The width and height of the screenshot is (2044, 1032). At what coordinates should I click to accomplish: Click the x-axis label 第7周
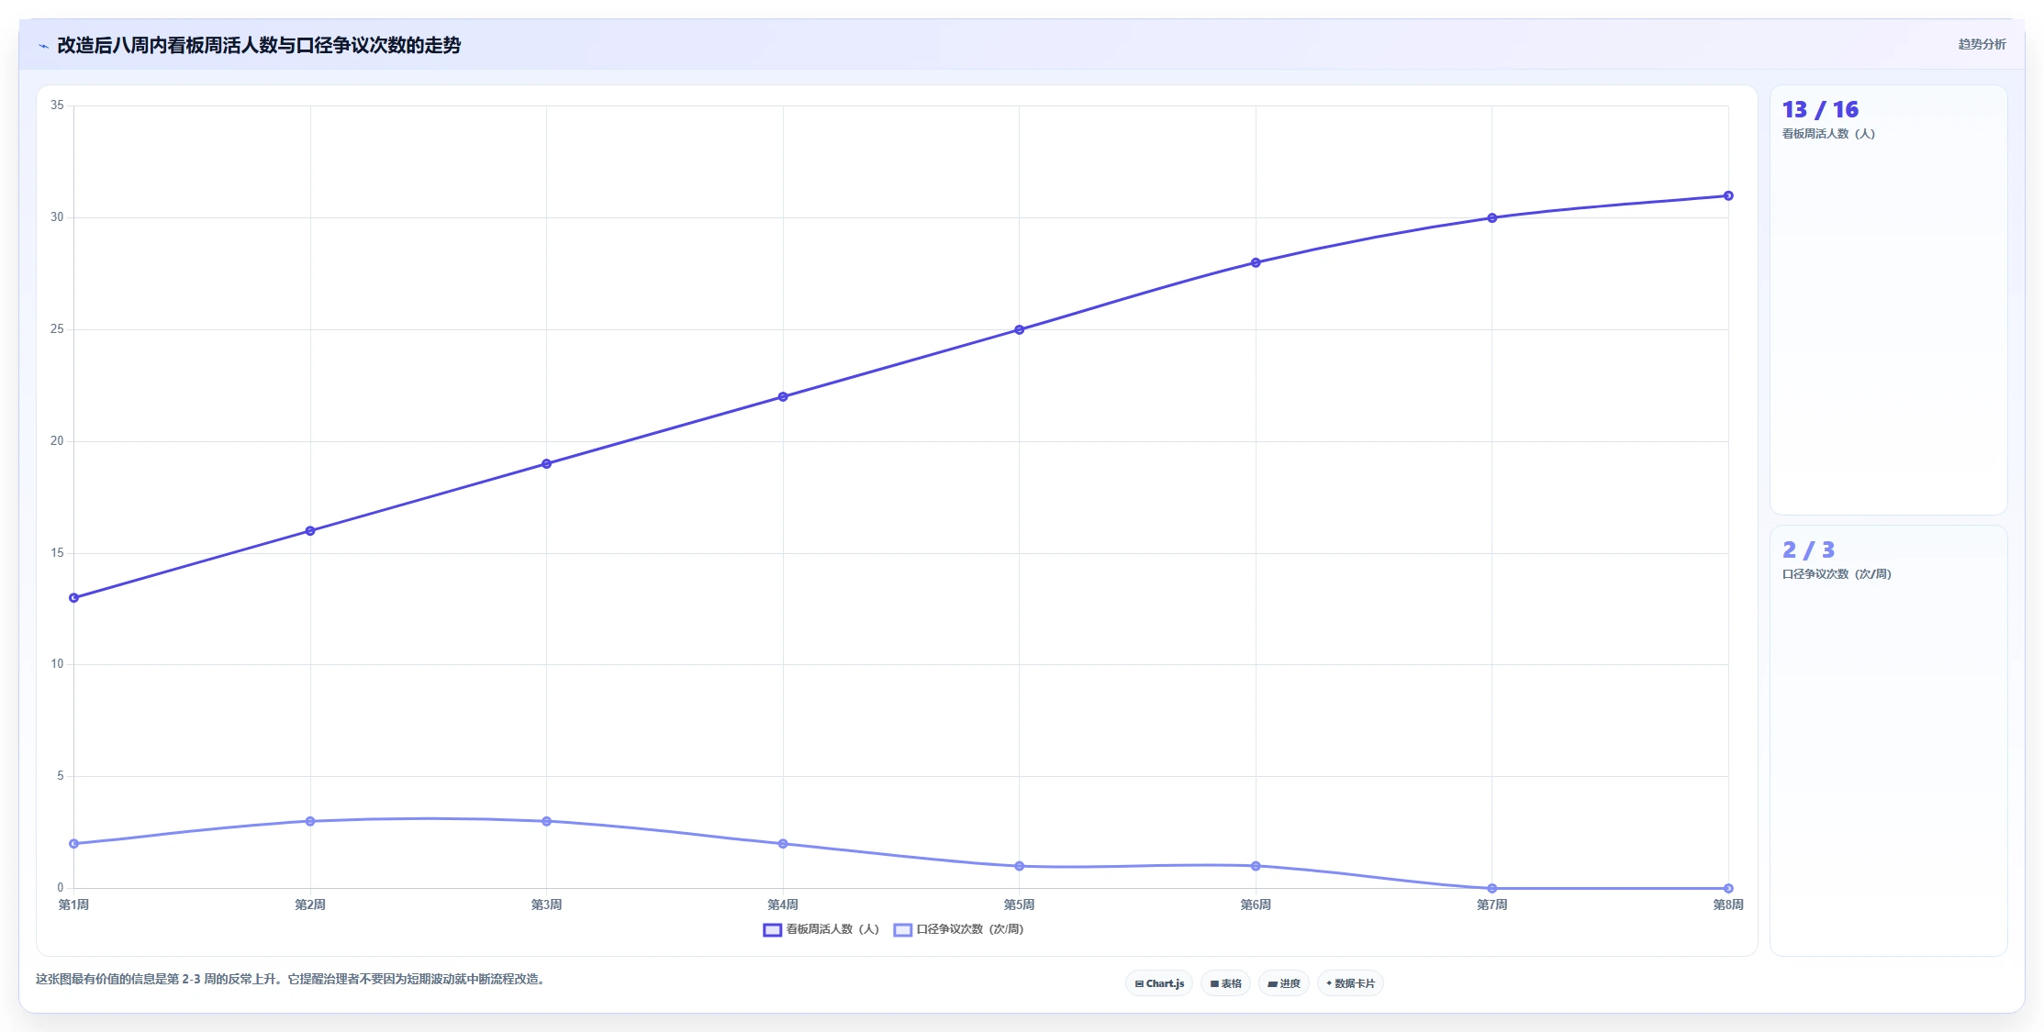[x=1492, y=905]
